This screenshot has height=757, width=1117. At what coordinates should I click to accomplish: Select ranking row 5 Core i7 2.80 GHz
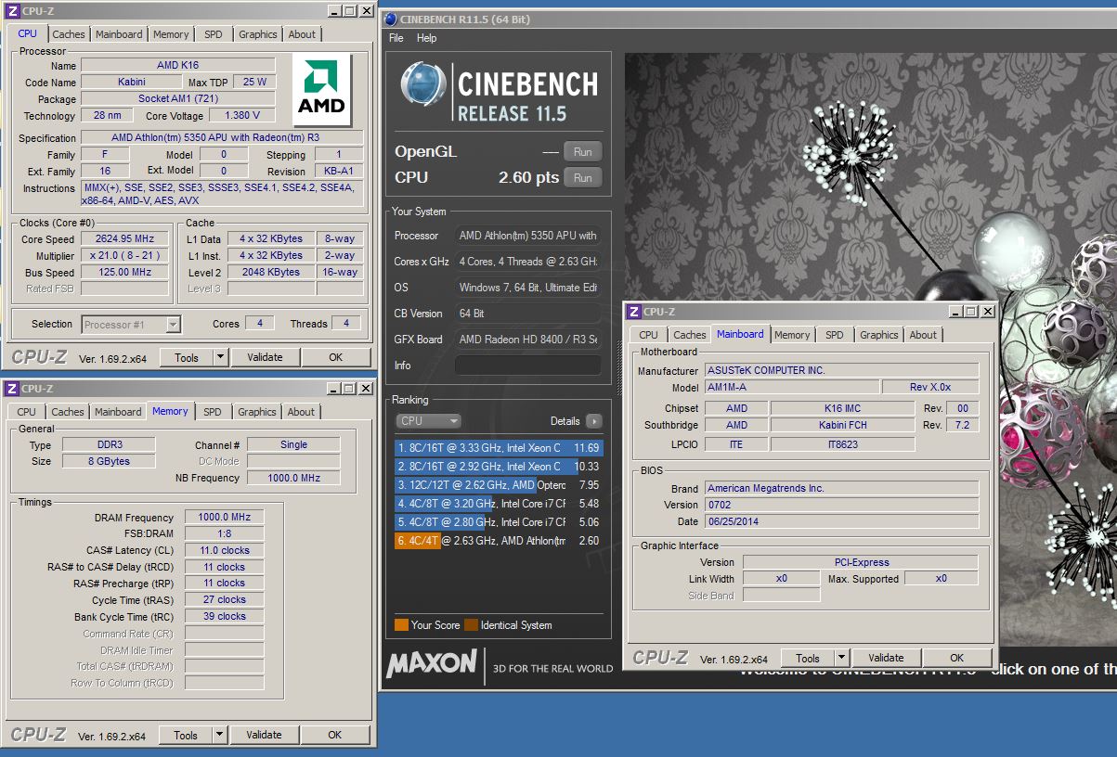click(499, 522)
